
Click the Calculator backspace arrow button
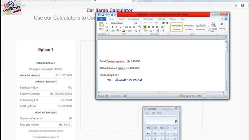click(149, 133)
